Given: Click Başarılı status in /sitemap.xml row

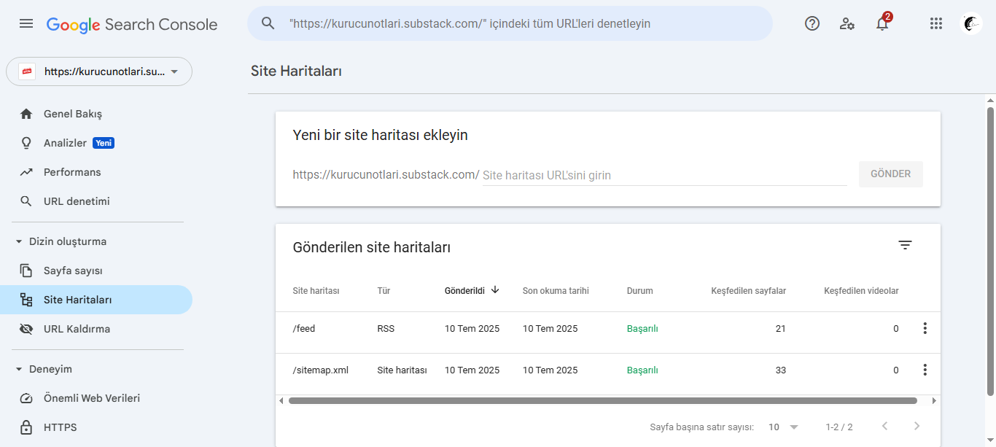Looking at the screenshot, I should coord(642,370).
